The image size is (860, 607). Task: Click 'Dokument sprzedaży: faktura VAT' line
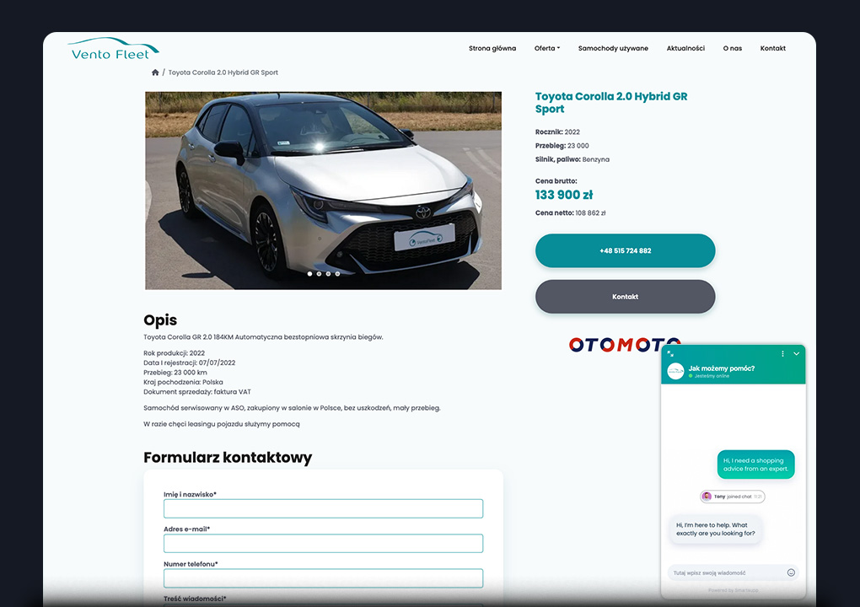tap(197, 392)
